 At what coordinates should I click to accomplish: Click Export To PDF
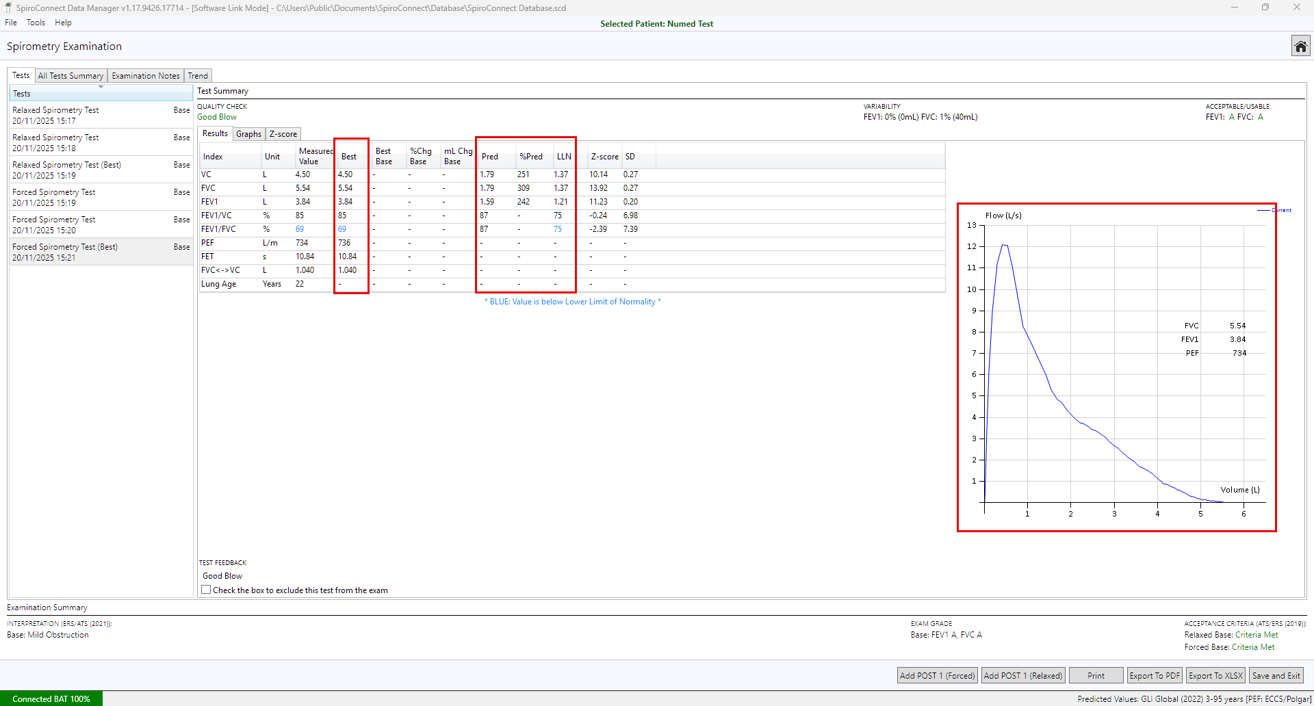(1155, 675)
